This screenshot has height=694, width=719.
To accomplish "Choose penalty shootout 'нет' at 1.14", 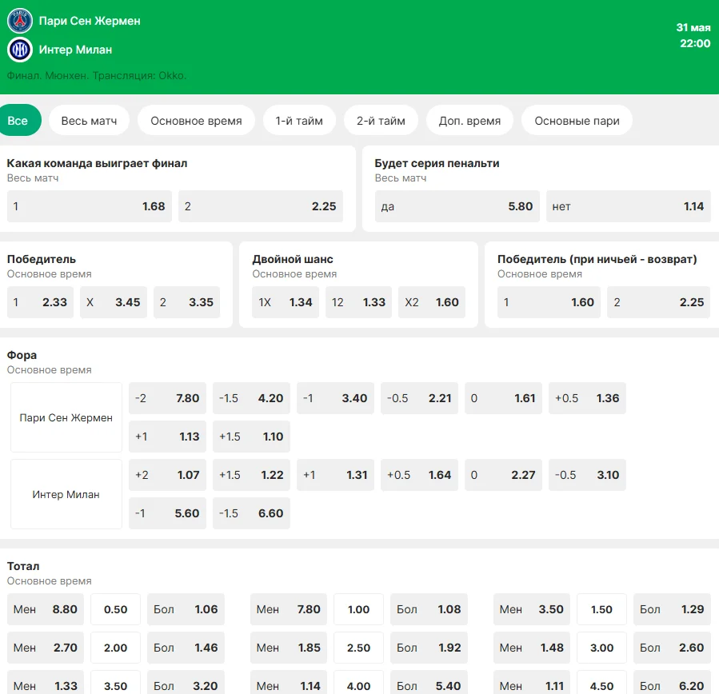I will pos(628,206).
